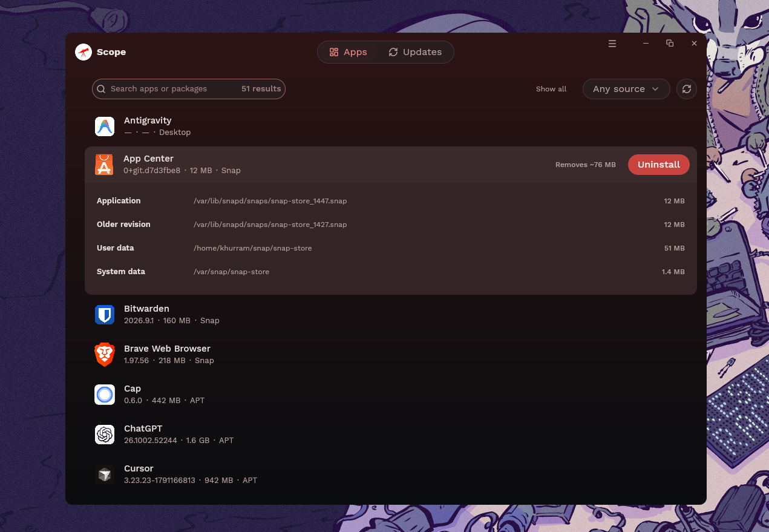Click the Cursor cube icon
This screenshot has width=769, height=532.
(105, 475)
